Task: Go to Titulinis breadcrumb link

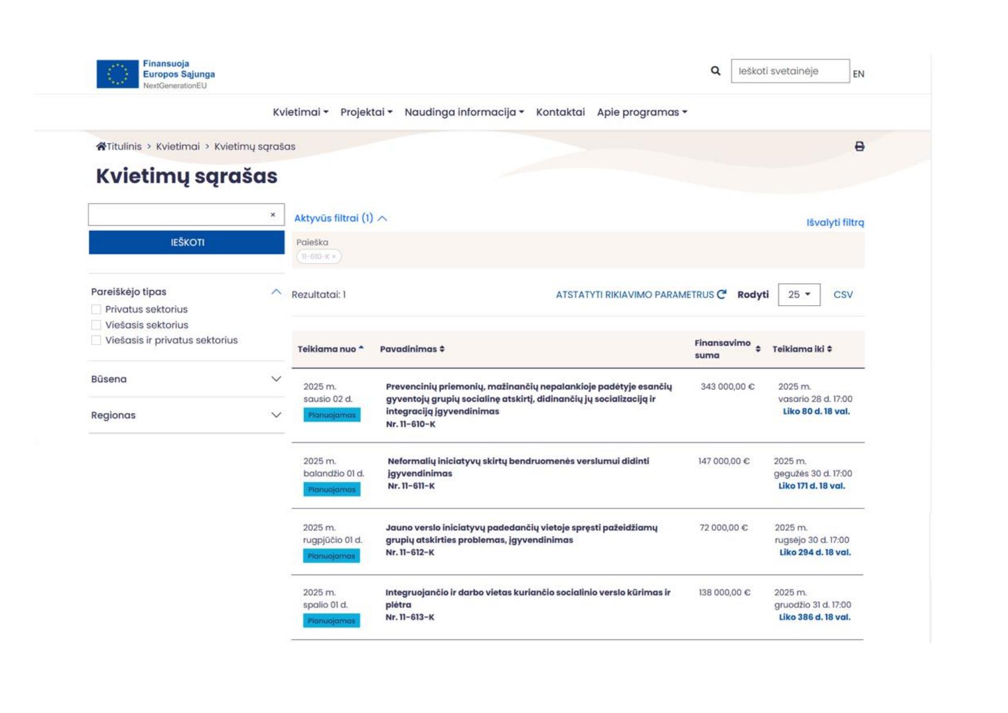Action: click(x=124, y=147)
